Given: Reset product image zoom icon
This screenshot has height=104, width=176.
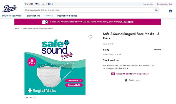Looking at the screenshot, I should pyautogui.click(x=34, y=98).
